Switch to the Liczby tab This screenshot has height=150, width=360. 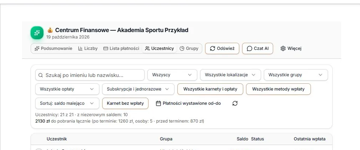88,48
